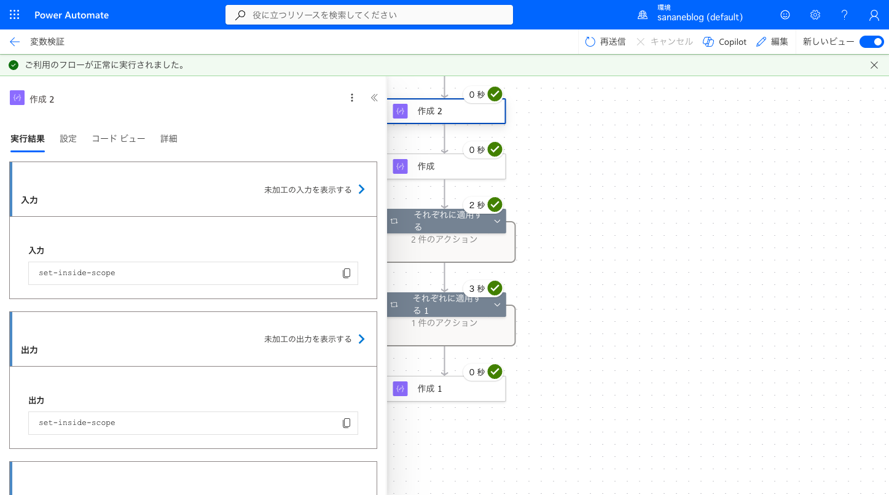889x495 pixels.
Task: Open the 作成 2 more options menu
Action: tap(352, 98)
